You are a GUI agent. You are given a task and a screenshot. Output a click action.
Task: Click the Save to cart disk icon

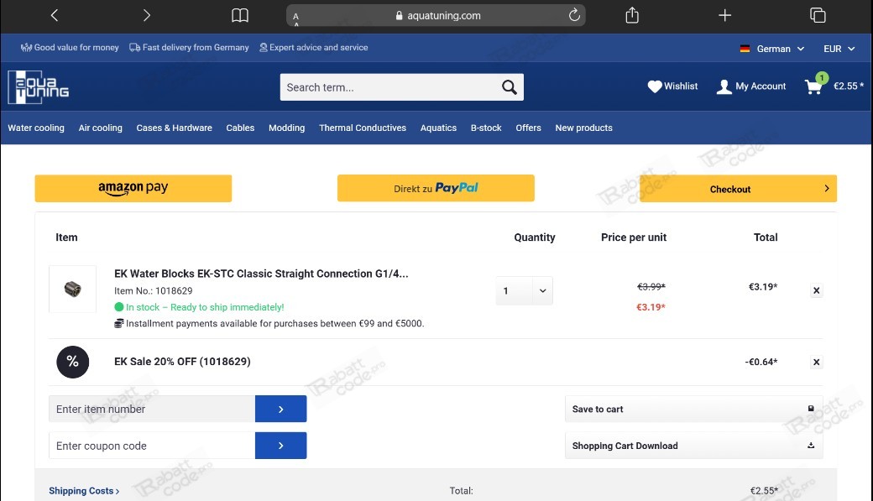click(810, 409)
